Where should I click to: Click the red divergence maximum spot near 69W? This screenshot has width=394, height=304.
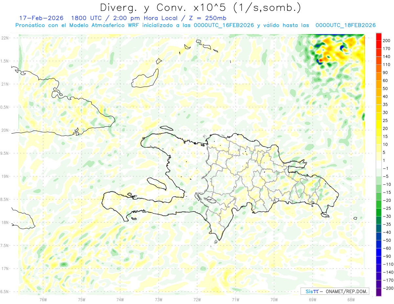click(x=320, y=60)
